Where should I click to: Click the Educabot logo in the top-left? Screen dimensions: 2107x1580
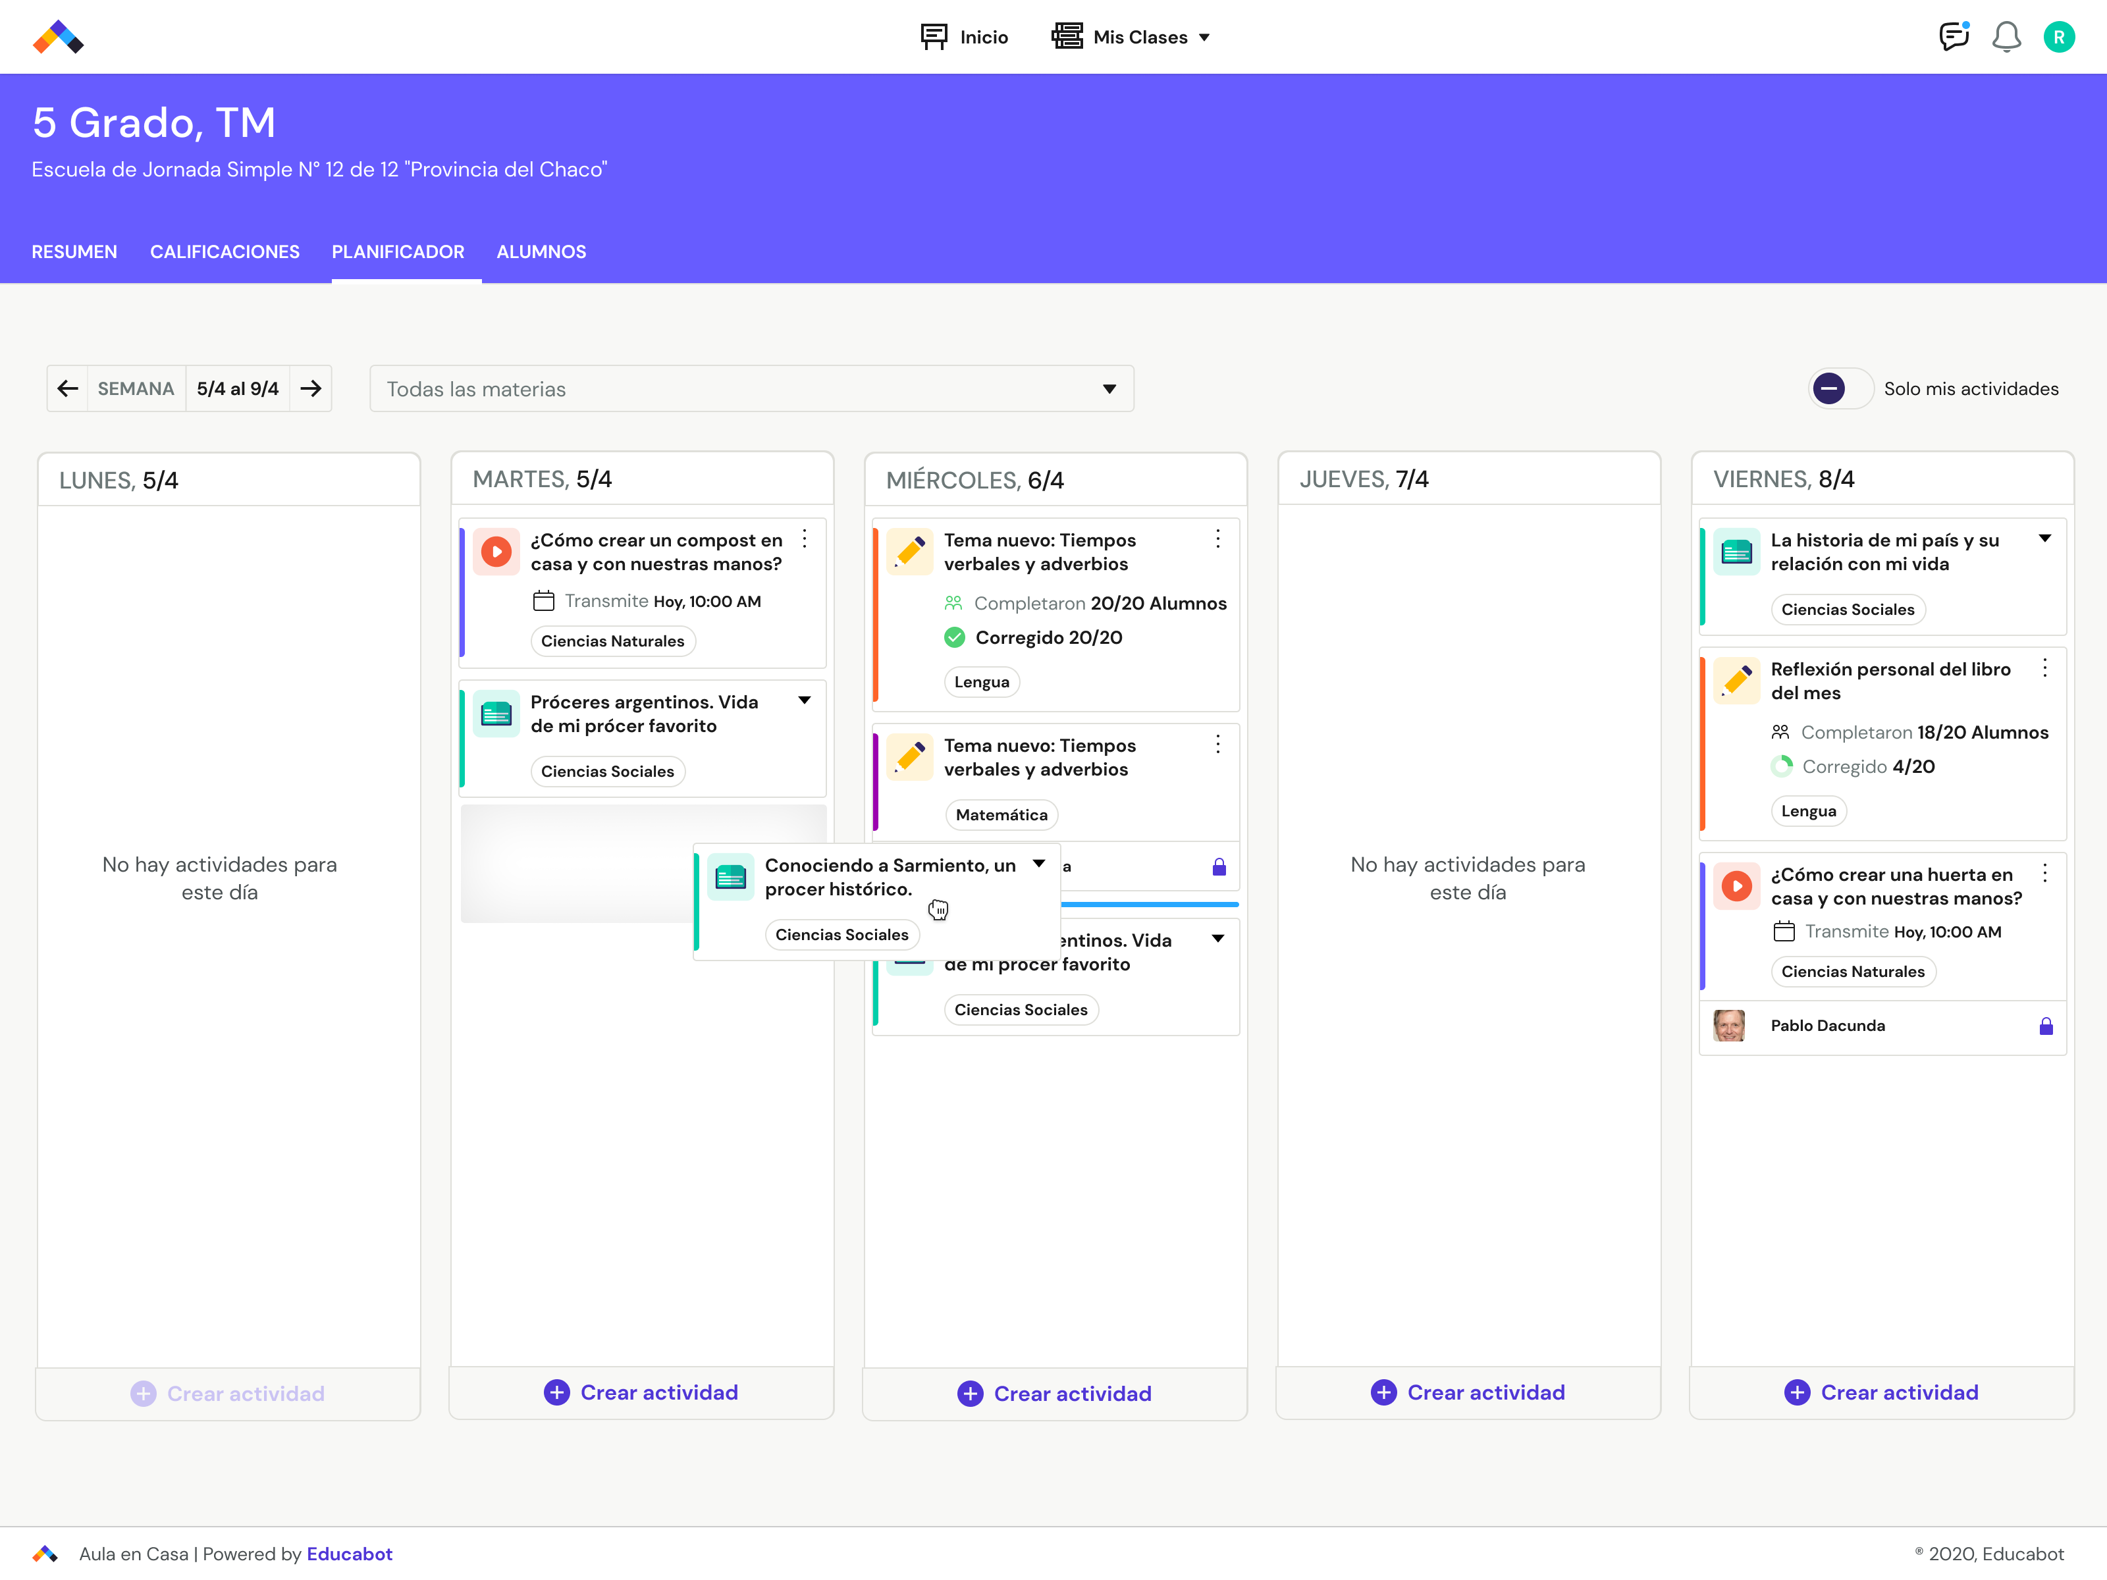59,37
